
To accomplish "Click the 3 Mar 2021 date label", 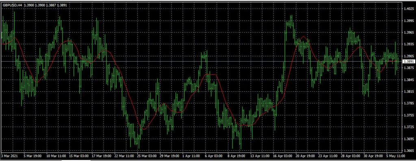I will (9, 156).
